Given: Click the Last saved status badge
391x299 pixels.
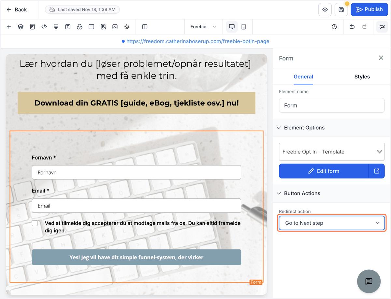Looking at the screenshot, I should pyautogui.click(x=82, y=10).
